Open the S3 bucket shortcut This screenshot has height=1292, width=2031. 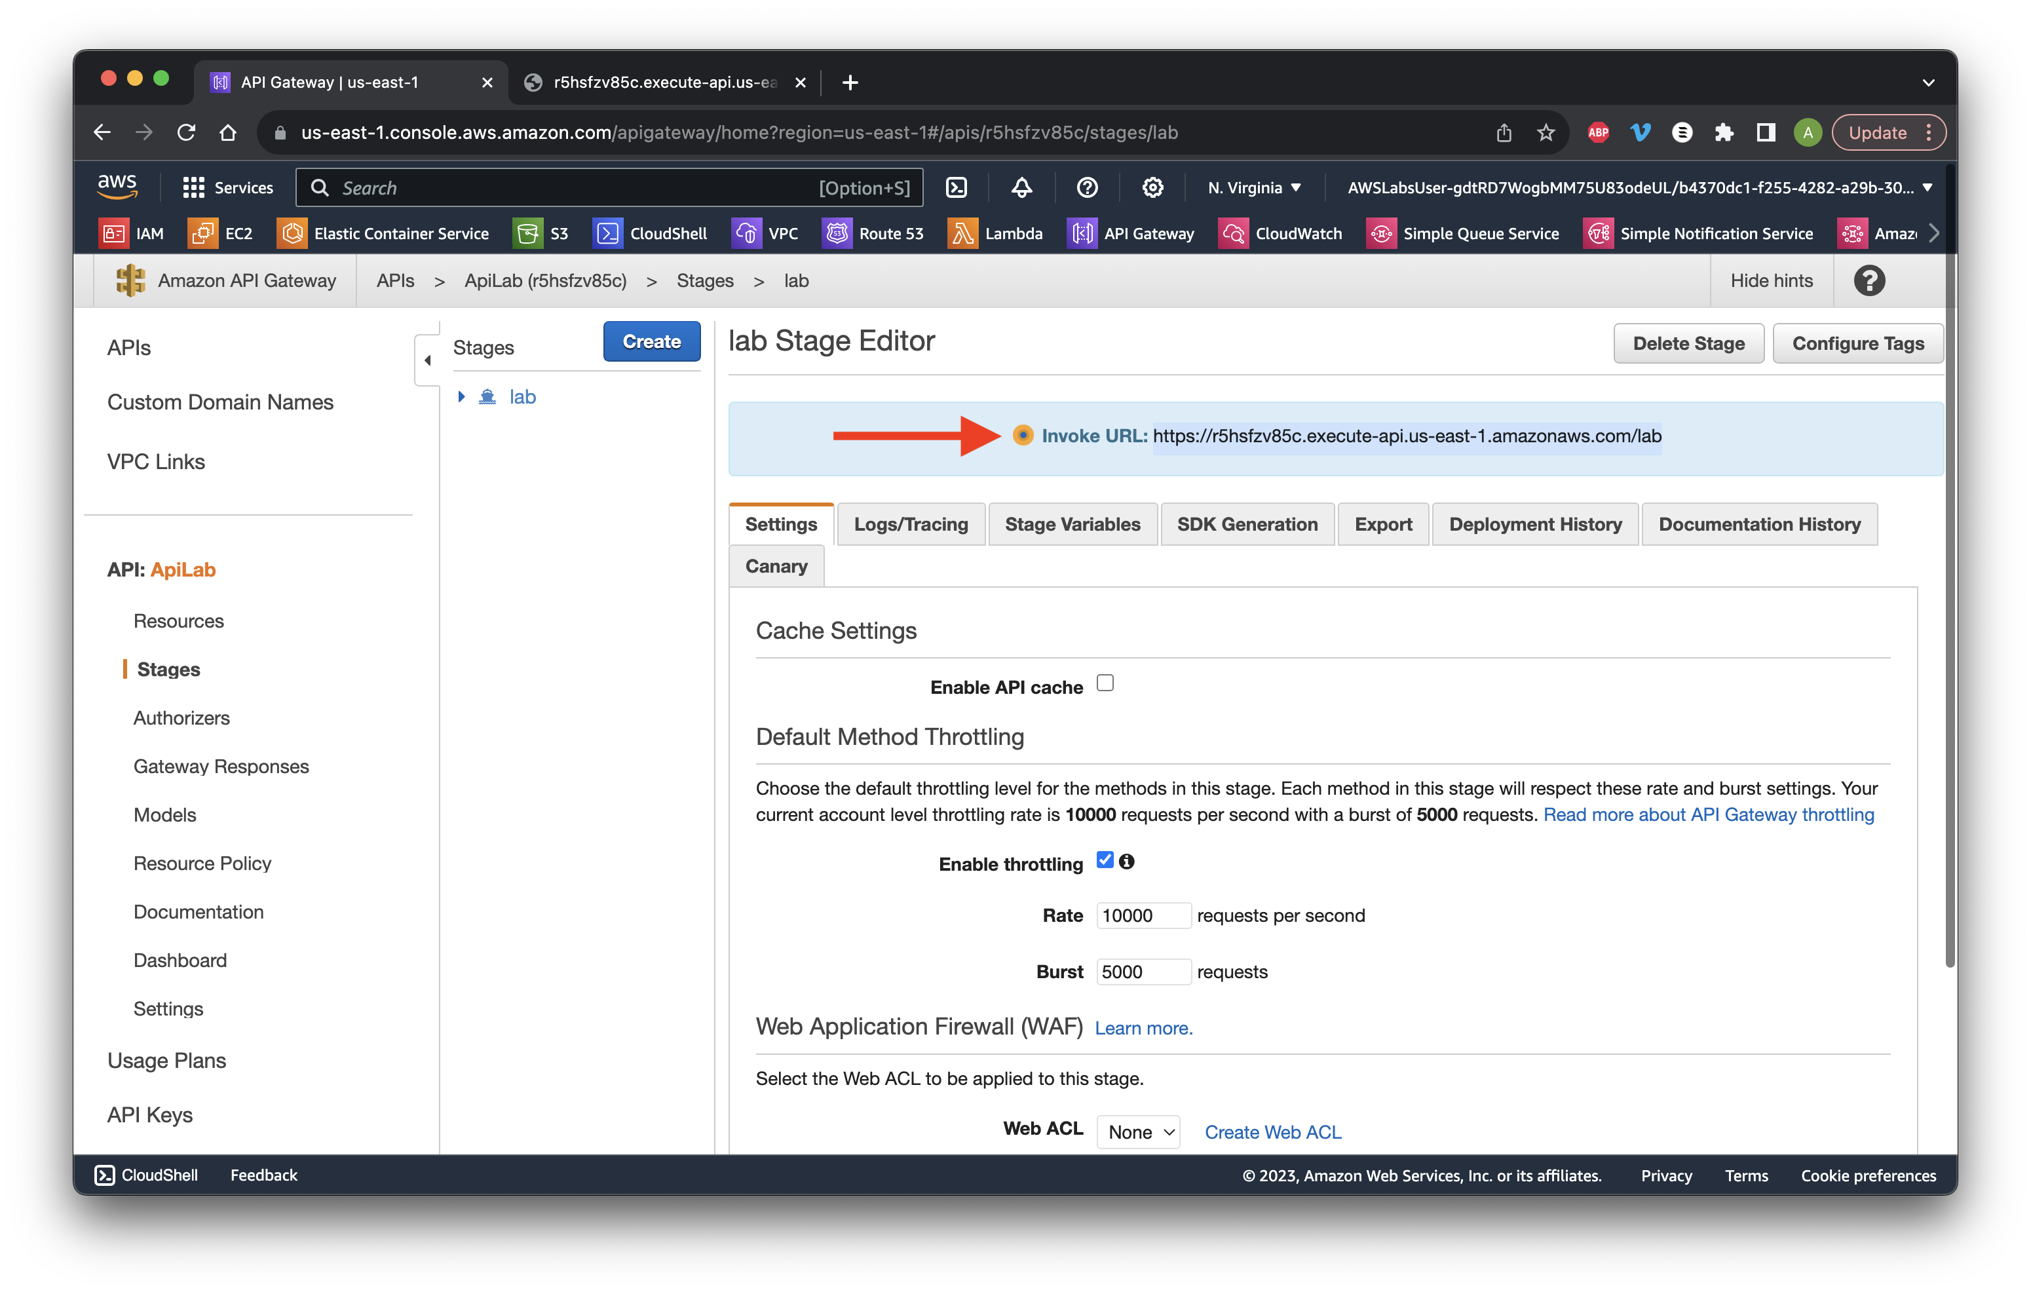click(541, 234)
